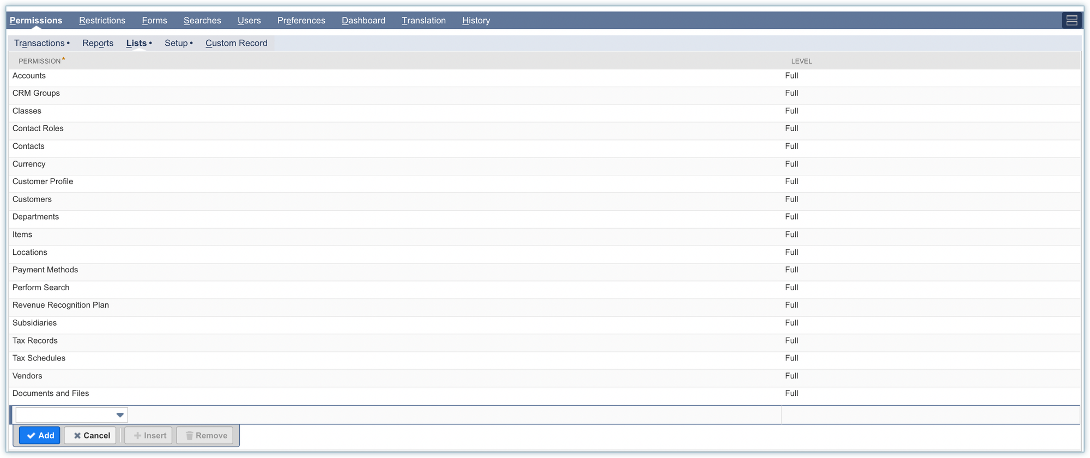Open the Custom Record subtab
This screenshot has width=1090, height=458.
point(236,43)
